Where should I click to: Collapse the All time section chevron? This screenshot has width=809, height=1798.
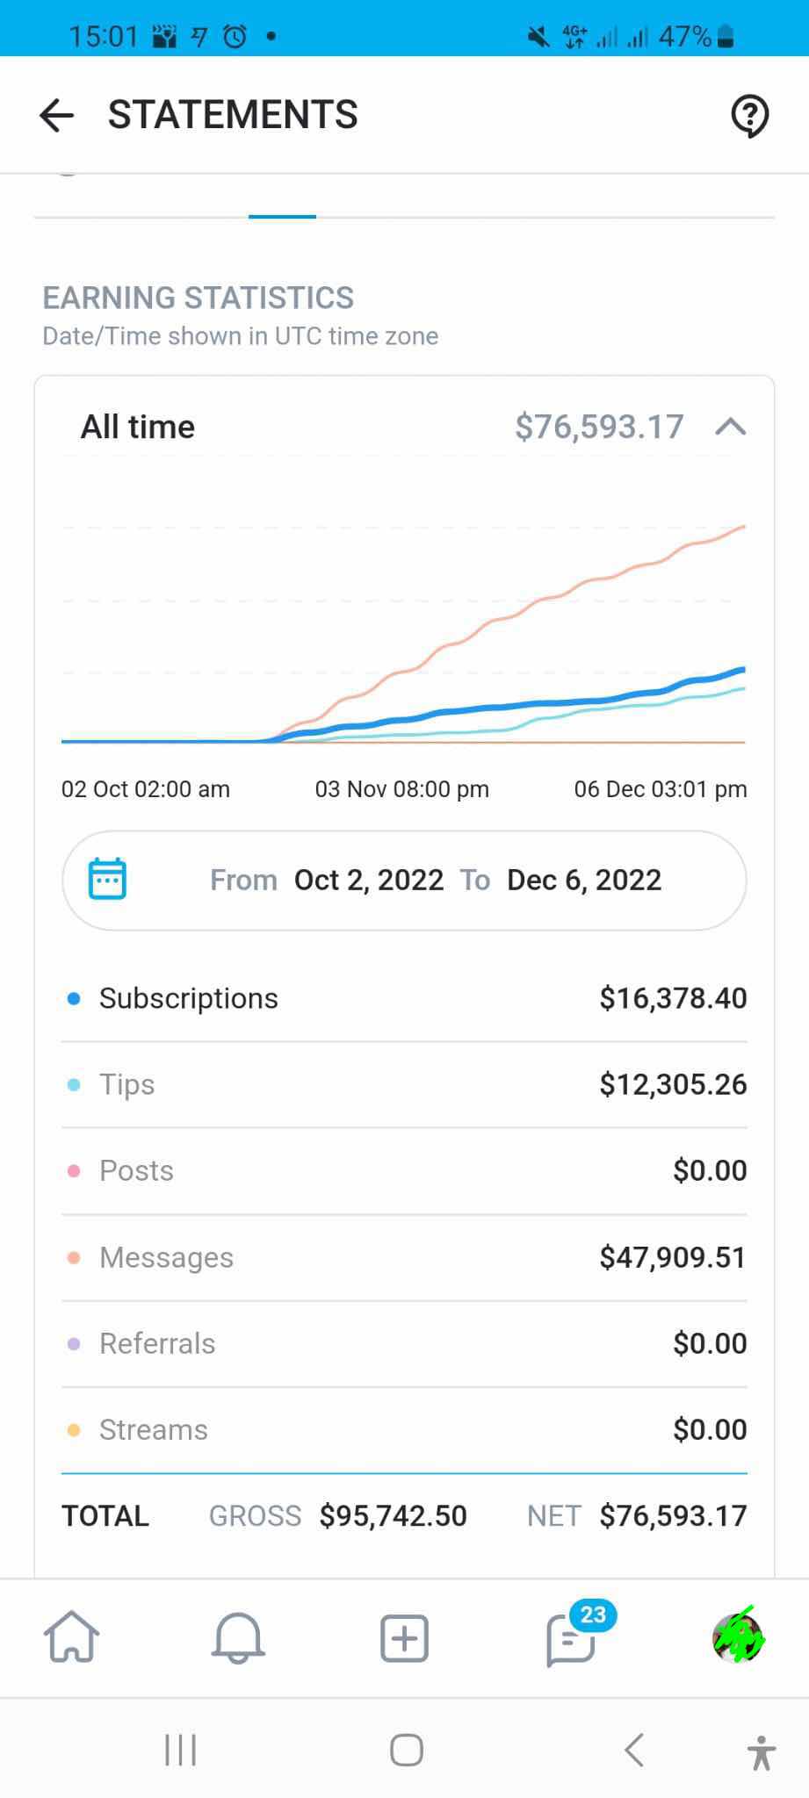(x=731, y=428)
